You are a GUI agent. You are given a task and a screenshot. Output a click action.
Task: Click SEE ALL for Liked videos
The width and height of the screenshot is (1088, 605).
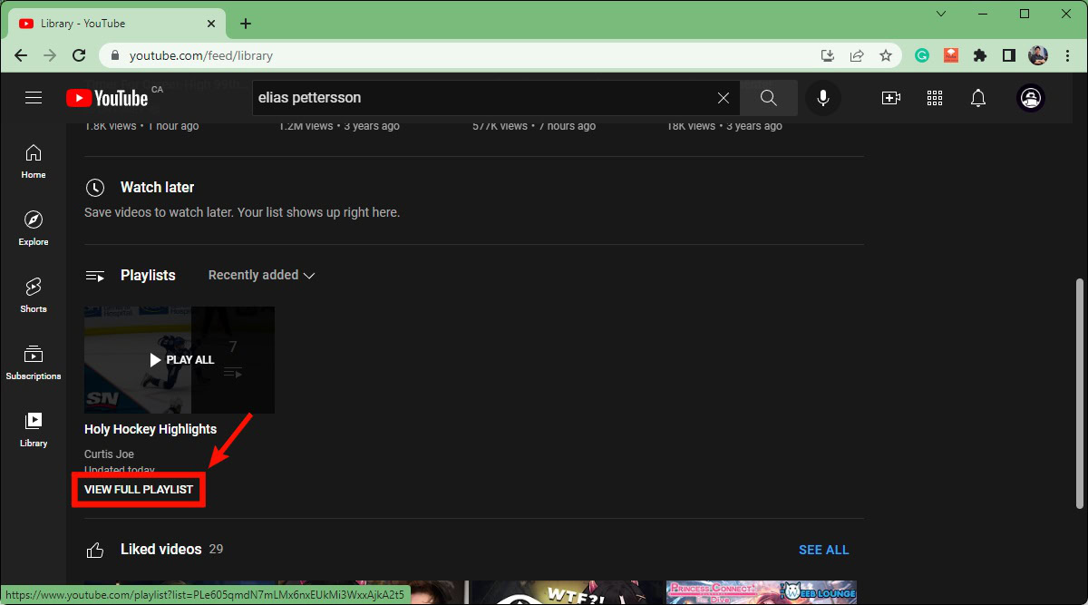click(x=824, y=550)
